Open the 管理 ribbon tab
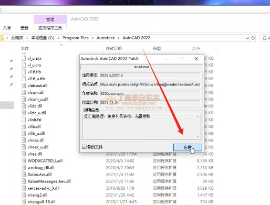This screenshot has height=205, width=270. pos(50,19)
